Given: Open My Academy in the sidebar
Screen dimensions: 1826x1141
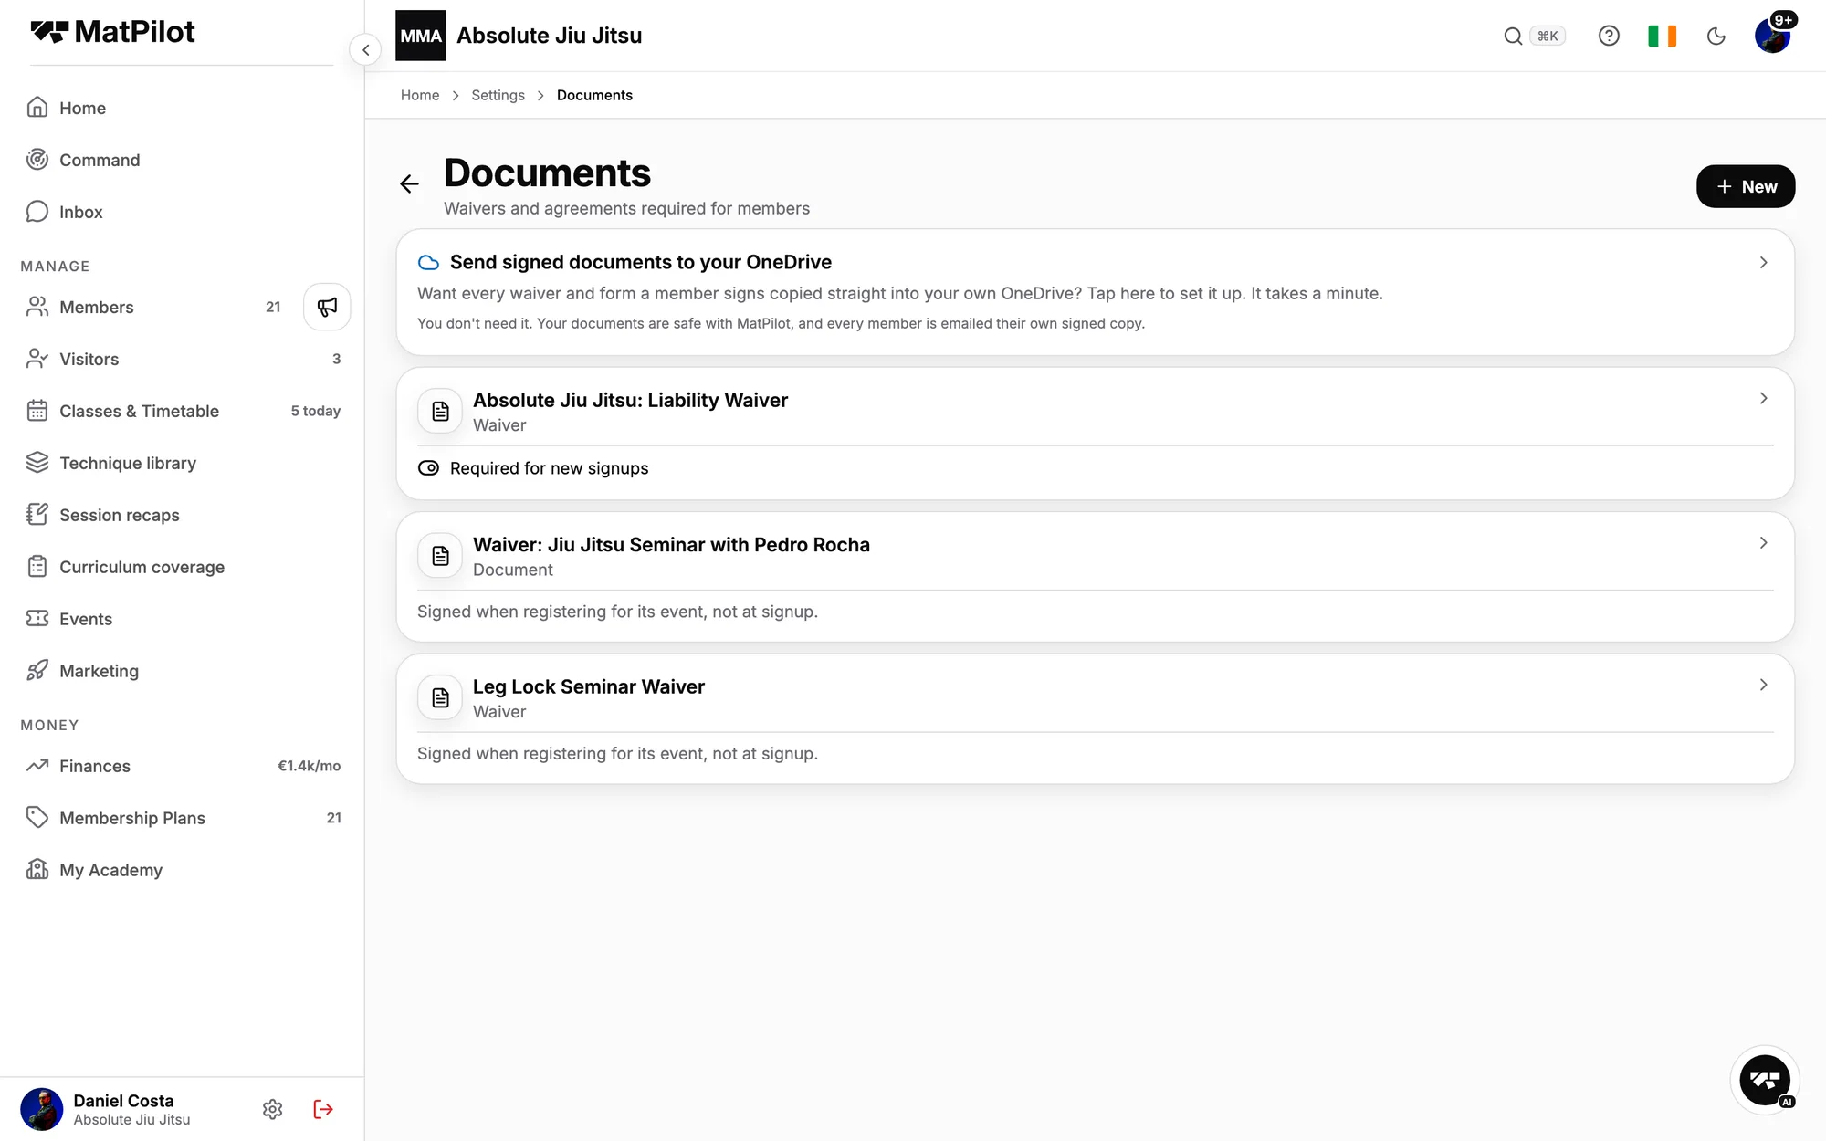Looking at the screenshot, I should (x=183, y=870).
